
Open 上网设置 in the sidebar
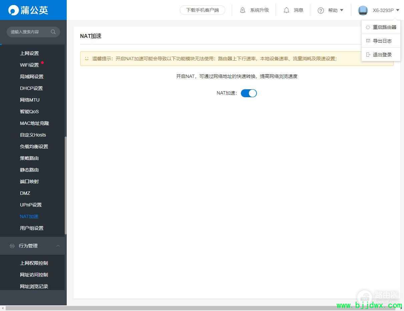coord(29,53)
